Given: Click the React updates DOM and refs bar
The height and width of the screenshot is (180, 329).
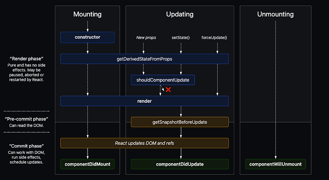Looking at the screenshot, I should pos(144,143).
